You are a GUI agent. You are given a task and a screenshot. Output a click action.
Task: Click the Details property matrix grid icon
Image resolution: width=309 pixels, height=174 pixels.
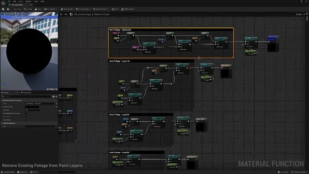[x=54, y=97]
